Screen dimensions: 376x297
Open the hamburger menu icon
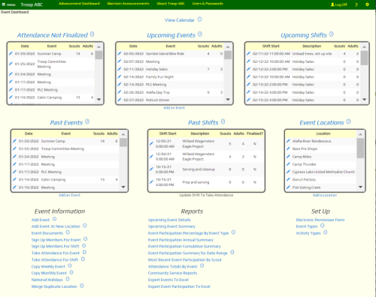point(4,4)
